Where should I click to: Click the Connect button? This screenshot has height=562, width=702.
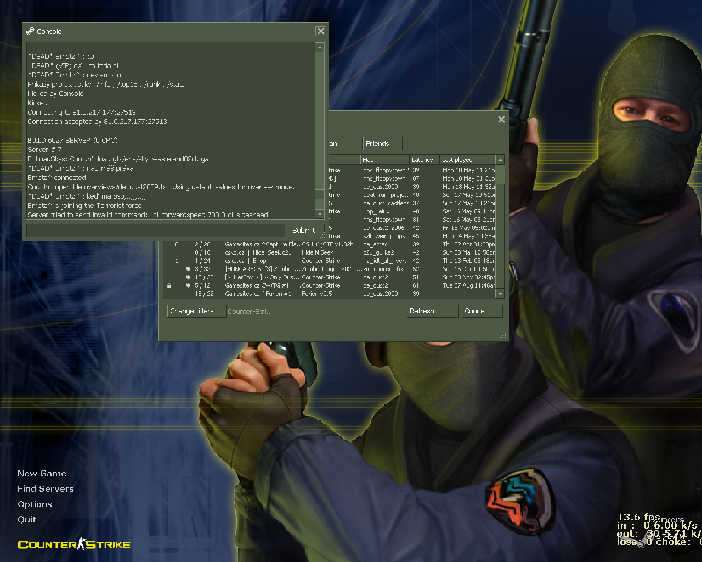click(482, 311)
